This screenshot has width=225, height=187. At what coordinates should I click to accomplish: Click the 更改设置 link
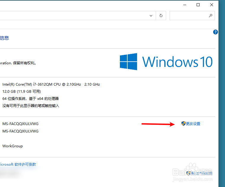[x=193, y=124]
